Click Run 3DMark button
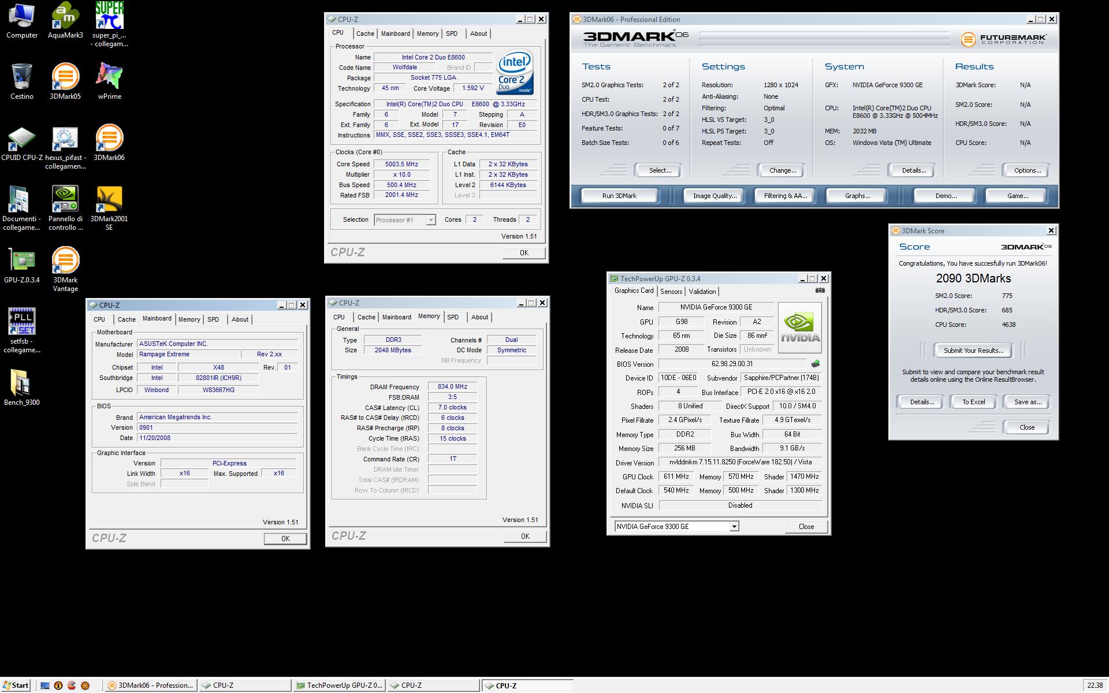The width and height of the screenshot is (1109, 693). pos(619,196)
